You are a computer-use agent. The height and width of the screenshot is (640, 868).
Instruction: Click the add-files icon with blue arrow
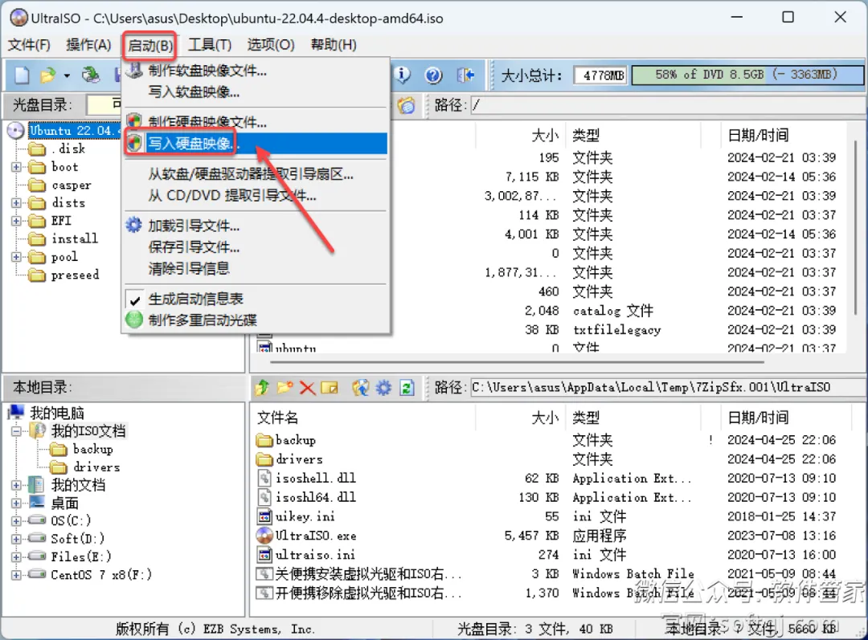[x=360, y=388]
